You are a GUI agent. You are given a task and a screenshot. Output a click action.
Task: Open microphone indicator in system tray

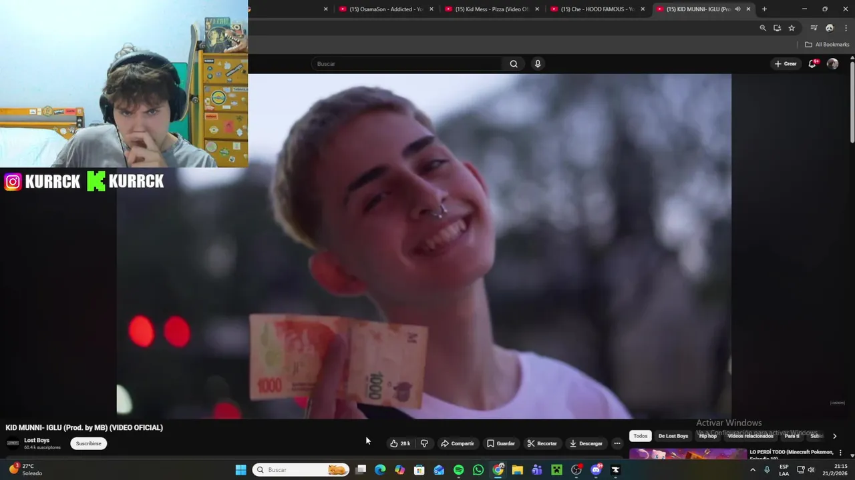click(767, 470)
